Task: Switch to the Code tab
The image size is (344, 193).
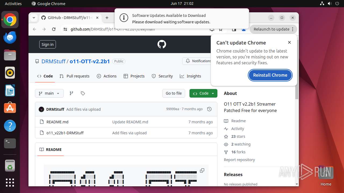Action: (x=45, y=76)
